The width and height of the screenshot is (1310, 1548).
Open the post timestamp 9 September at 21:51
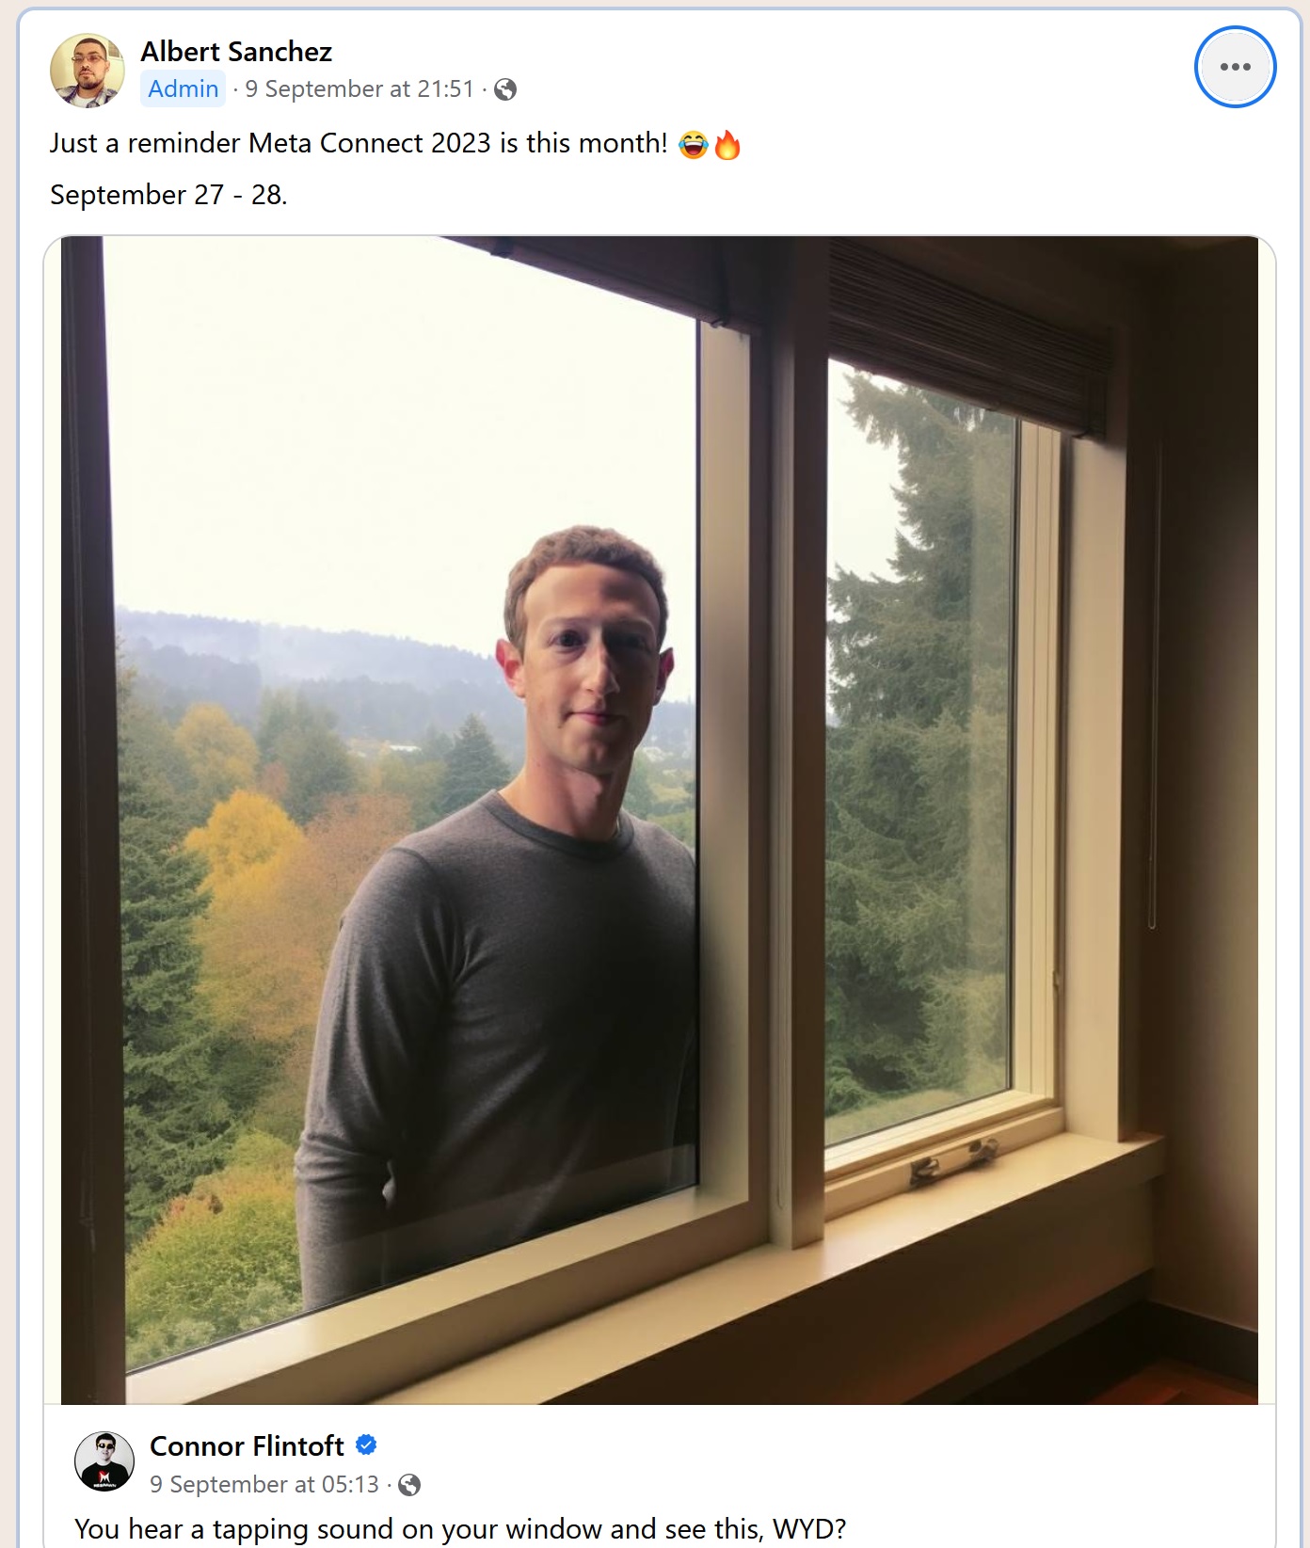click(x=359, y=89)
